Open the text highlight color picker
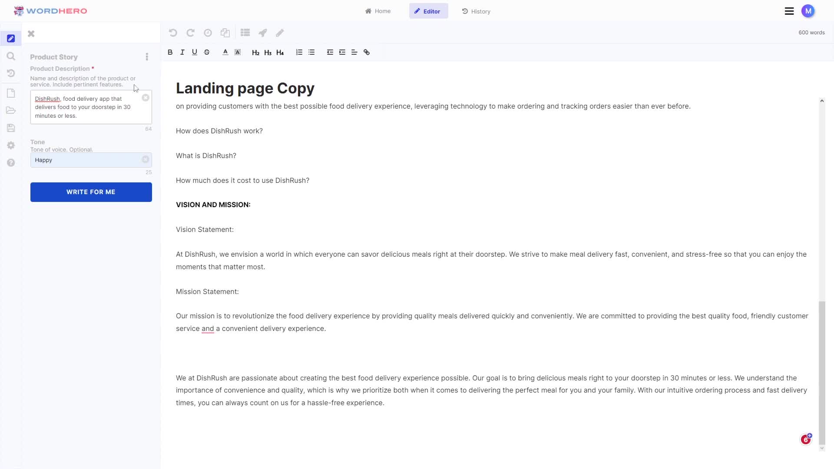 (238, 52)
